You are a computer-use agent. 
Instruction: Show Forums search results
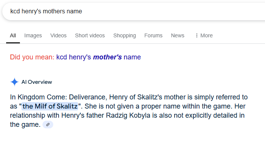click(153, 35)
